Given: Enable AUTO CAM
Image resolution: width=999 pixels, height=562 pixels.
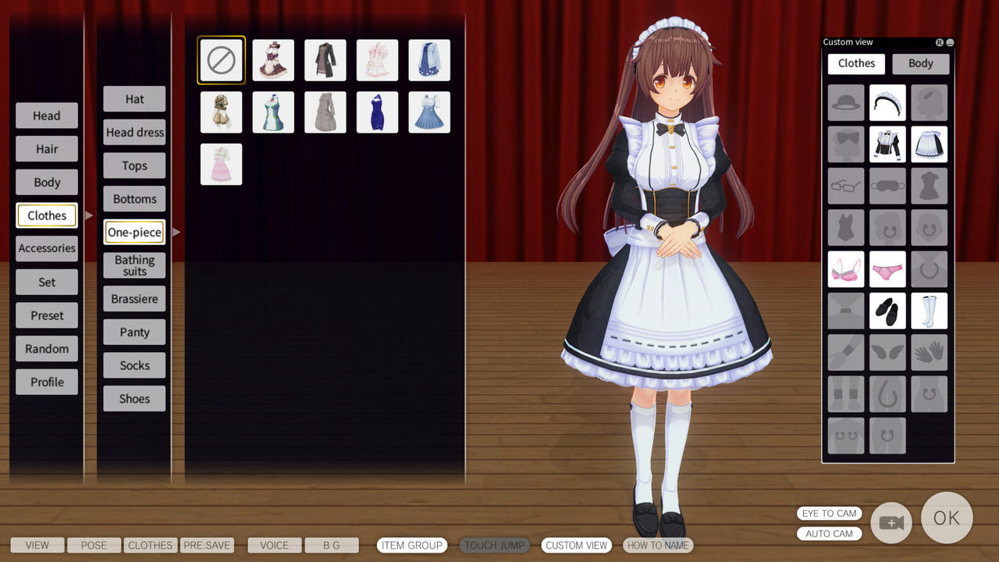Looking at the screenshot, I should (x=829, y=533).
